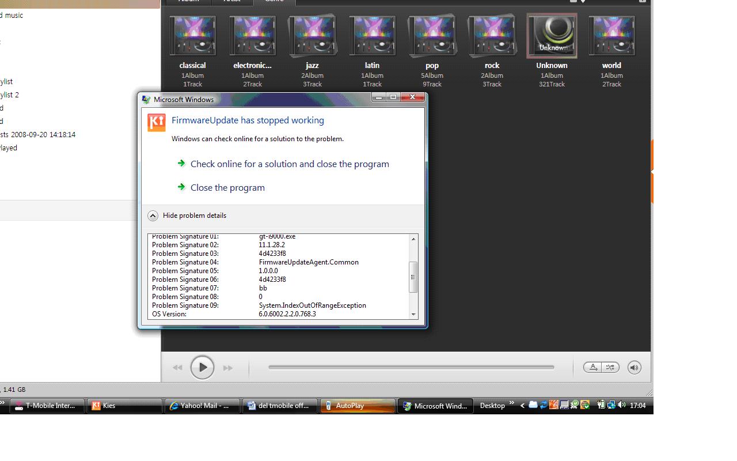Viewport: 737px width, 461px height.
Task: Click the '321Track' count under Unknown
Action: pos(552,84)
